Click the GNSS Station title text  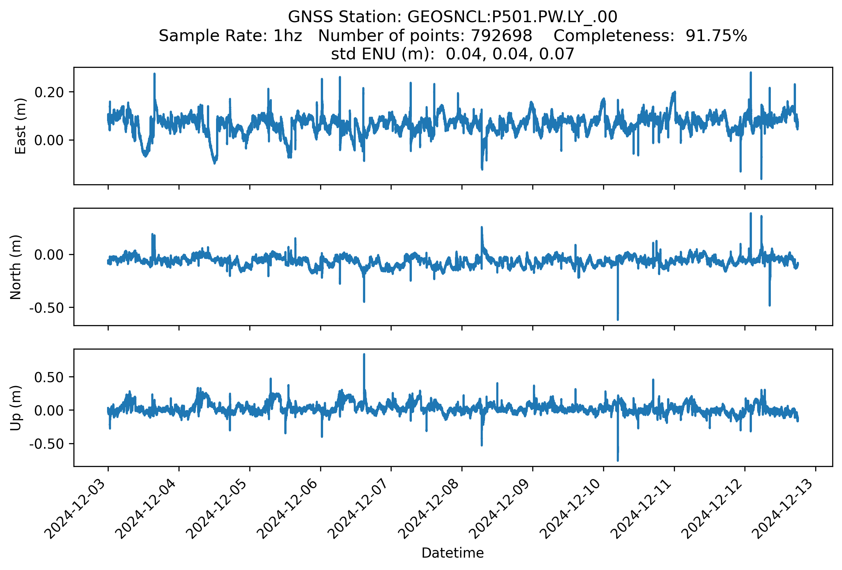(452, 17)
